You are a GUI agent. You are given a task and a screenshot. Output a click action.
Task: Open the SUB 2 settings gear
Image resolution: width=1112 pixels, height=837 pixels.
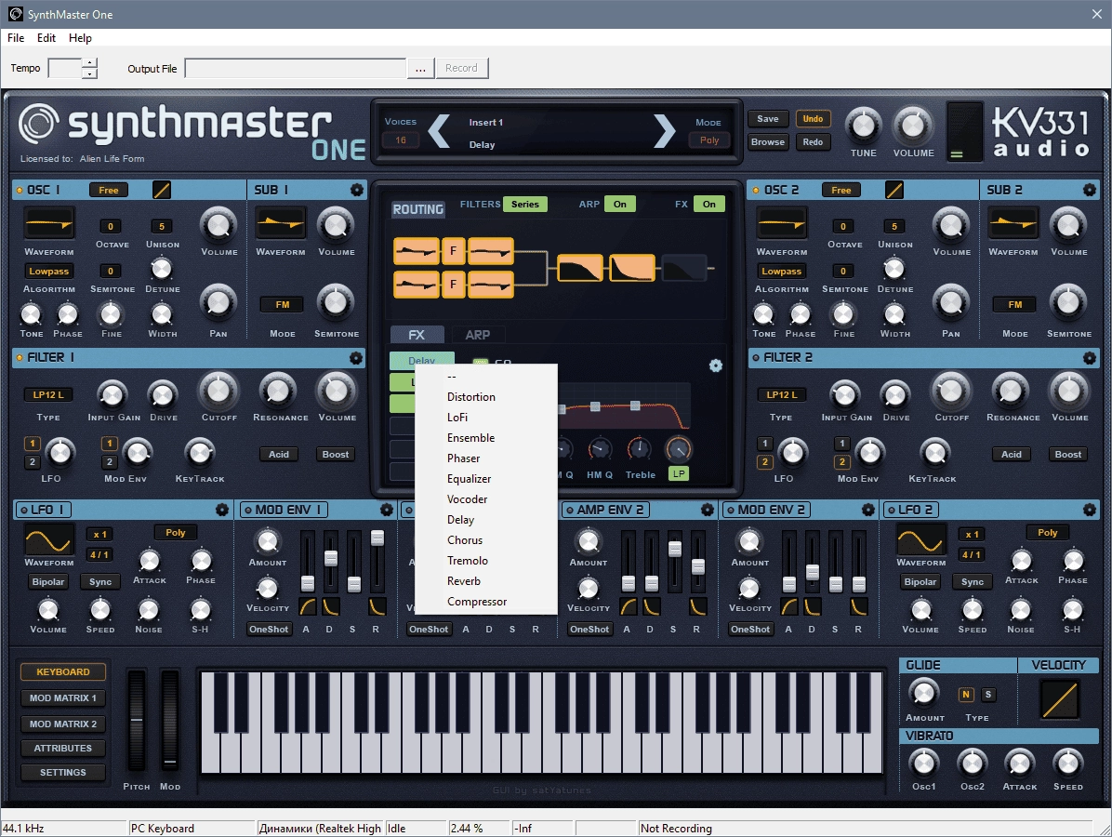click(x=1090, y=190)
